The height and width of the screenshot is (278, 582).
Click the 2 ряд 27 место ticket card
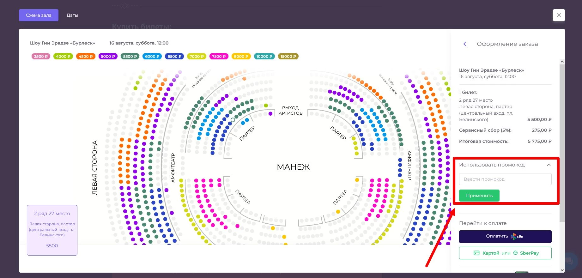pos(52,230)
